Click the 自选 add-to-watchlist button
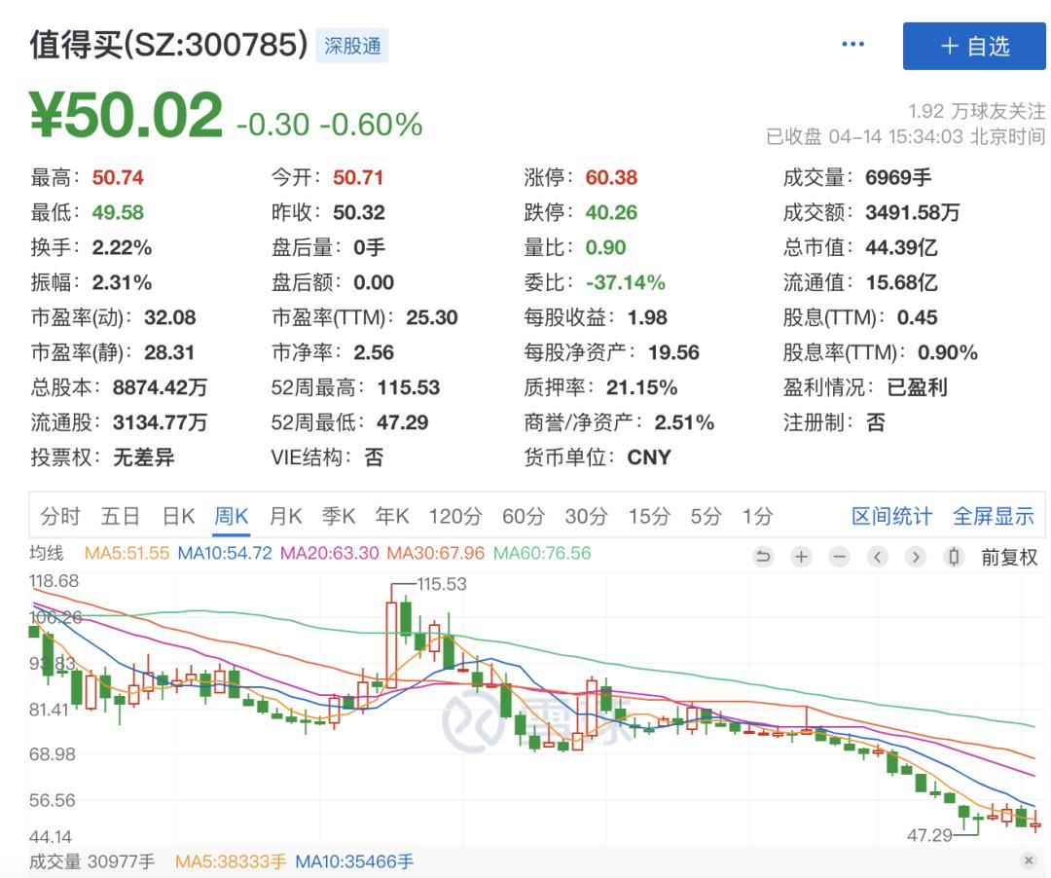The image size is (1051, 878). pyautogui.click(x=973, y=47)
